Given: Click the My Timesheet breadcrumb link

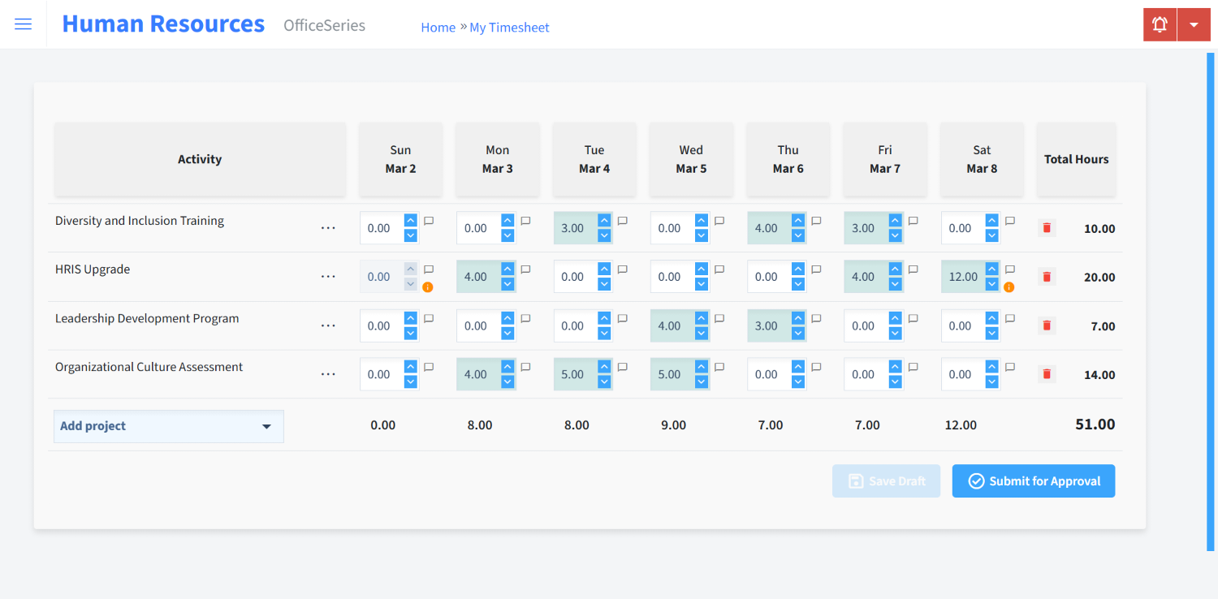Looking at the screenshot, I should click(x=509, y=27).
